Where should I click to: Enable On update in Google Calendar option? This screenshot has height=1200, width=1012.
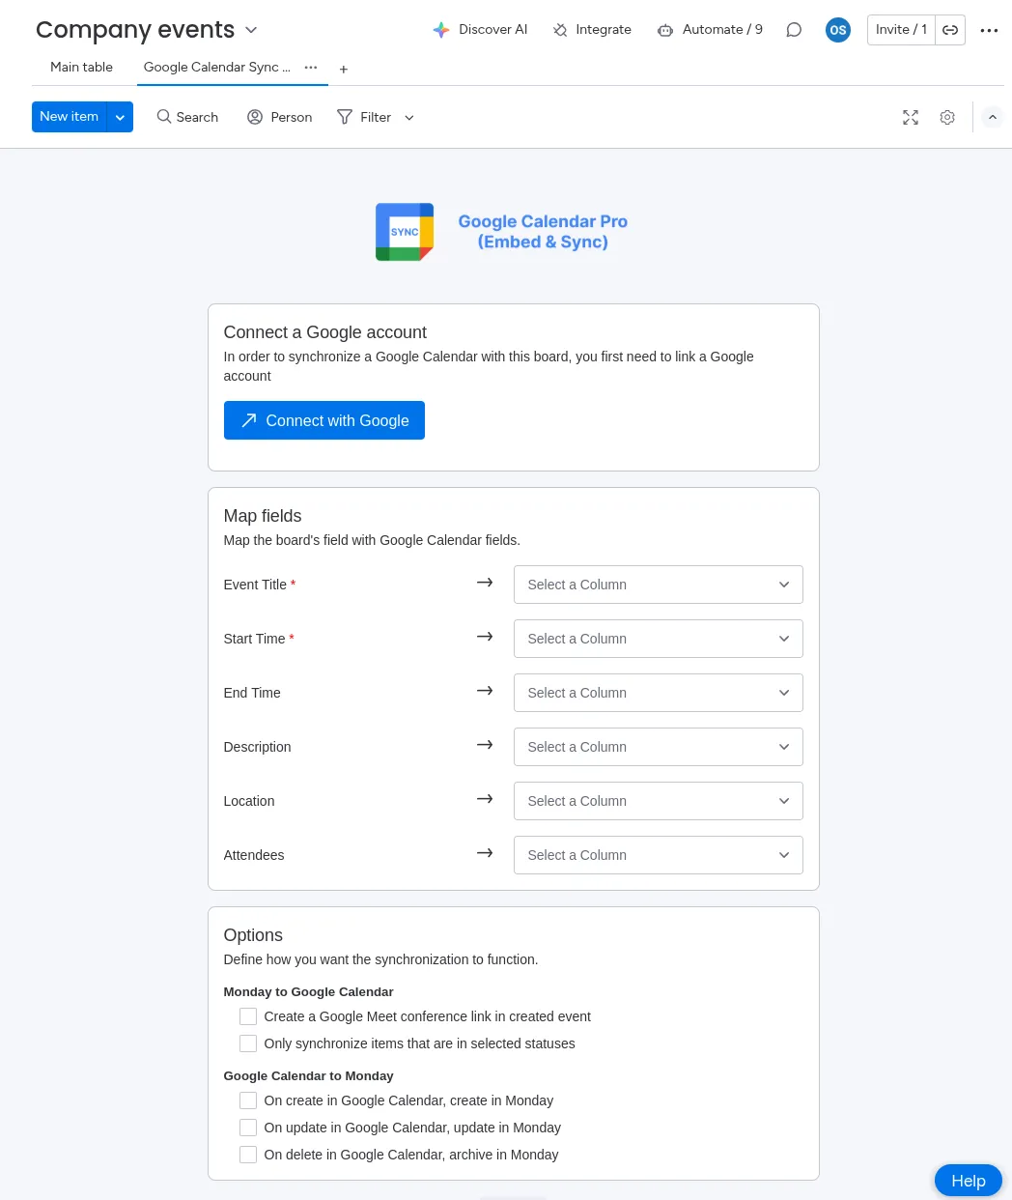pos(248,1128)
